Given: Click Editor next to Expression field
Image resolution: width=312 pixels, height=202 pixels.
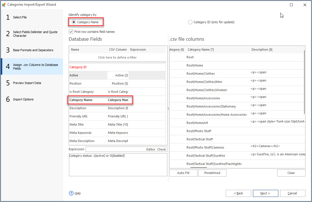Looking at the screenshot, I should click(151, 149).
